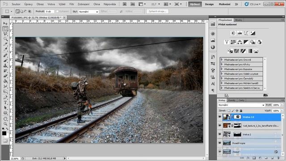The image size is (286, 161).
Task: Open the Styl Normální dropdown
Action: [x=88, y=12]
